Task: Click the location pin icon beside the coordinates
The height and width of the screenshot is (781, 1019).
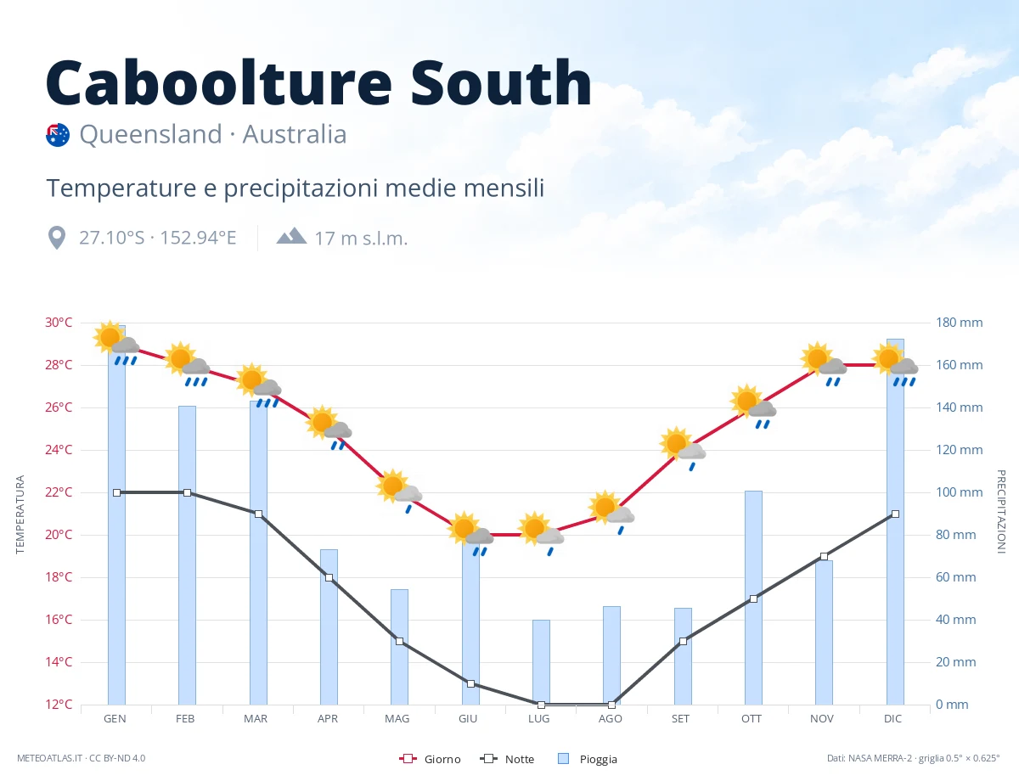Action: [x=57, y=238]
